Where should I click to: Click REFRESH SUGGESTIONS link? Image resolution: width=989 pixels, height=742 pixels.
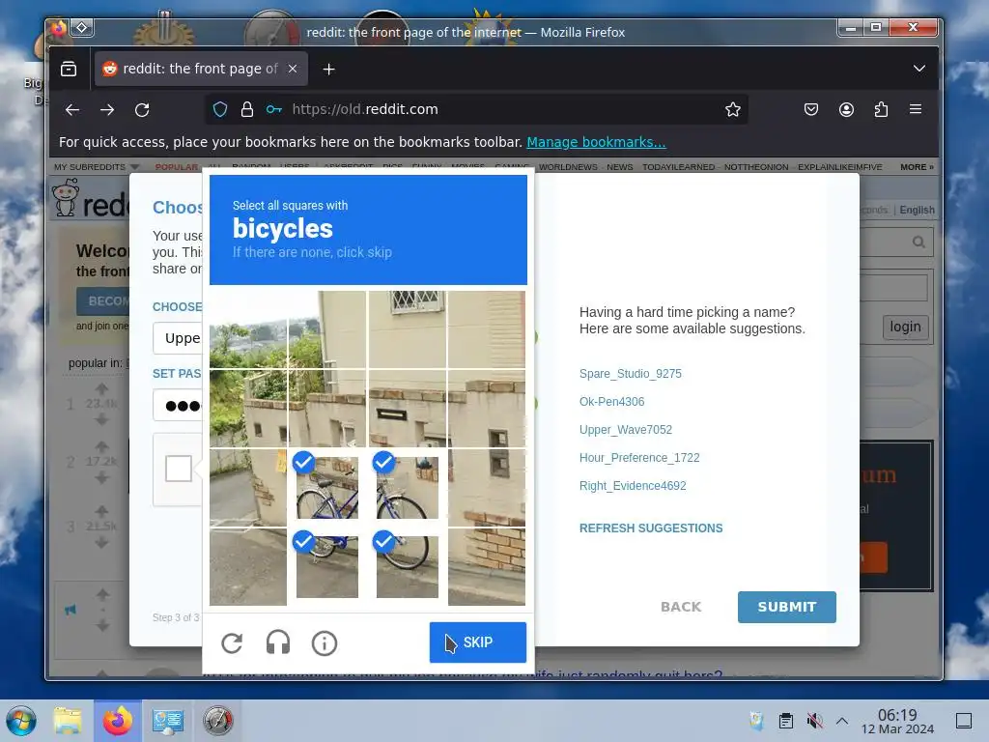[x=651, y=528]
